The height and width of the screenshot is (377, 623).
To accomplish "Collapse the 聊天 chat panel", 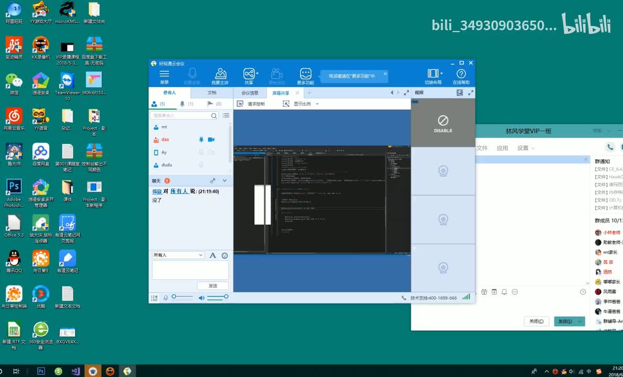I will [x=225, y=181].
